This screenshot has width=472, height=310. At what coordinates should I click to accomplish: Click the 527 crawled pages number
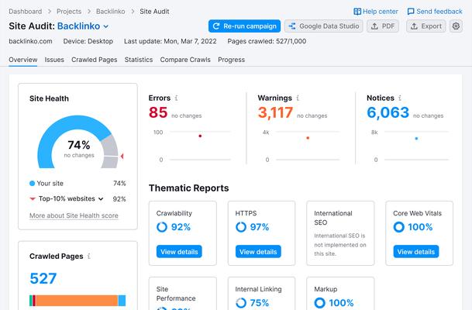point(43,278)
